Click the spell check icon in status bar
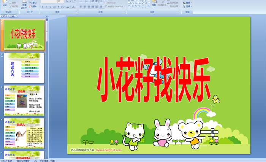Image resolution: width=266 pixels, height=162 pixels. click(35, 160)
